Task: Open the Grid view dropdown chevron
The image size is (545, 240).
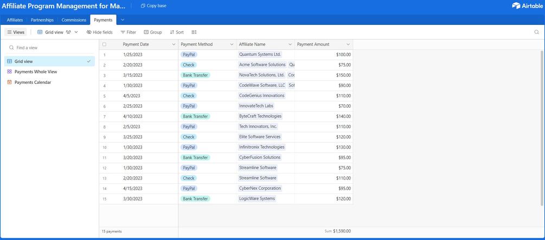Action: 76,32
